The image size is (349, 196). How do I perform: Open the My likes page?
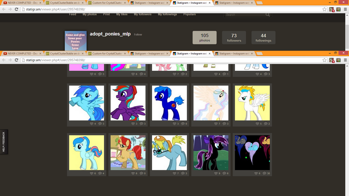[122, 14]
